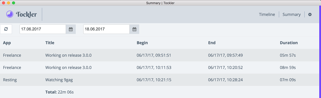
Task: Sort by the App column header
Action: pos(7,43)
